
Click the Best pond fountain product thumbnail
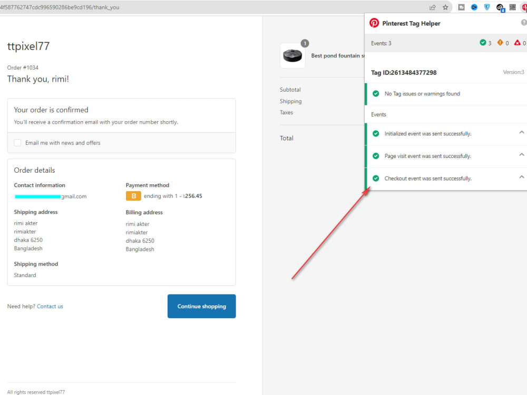point(293,55)
